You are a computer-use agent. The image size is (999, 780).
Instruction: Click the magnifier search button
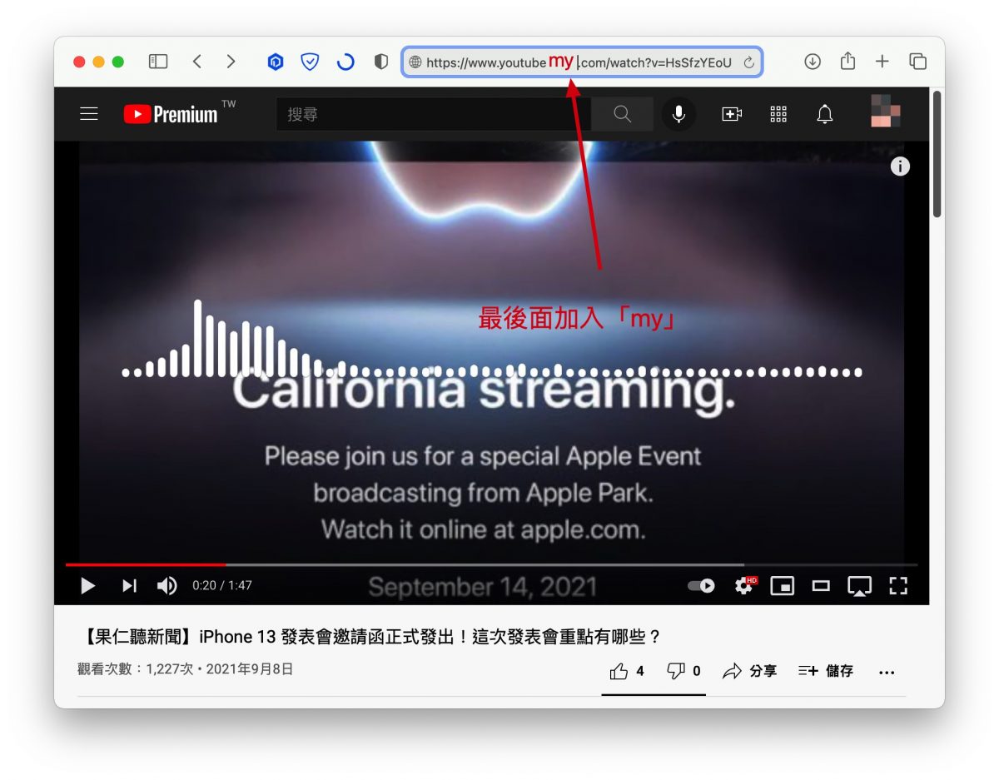point(622,114)
